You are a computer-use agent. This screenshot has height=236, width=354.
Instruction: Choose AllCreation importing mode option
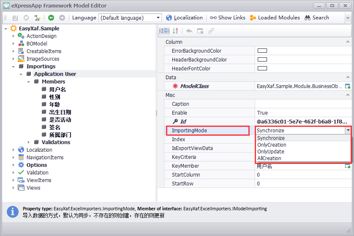(x=269, y=158)
